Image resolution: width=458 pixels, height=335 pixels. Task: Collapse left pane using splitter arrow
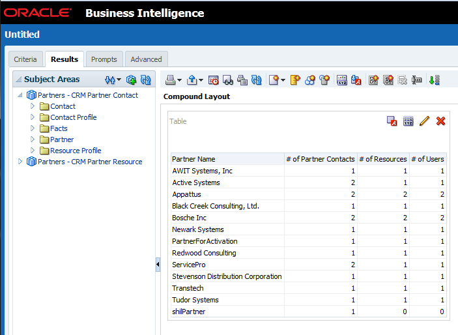[x=158, y=265]
